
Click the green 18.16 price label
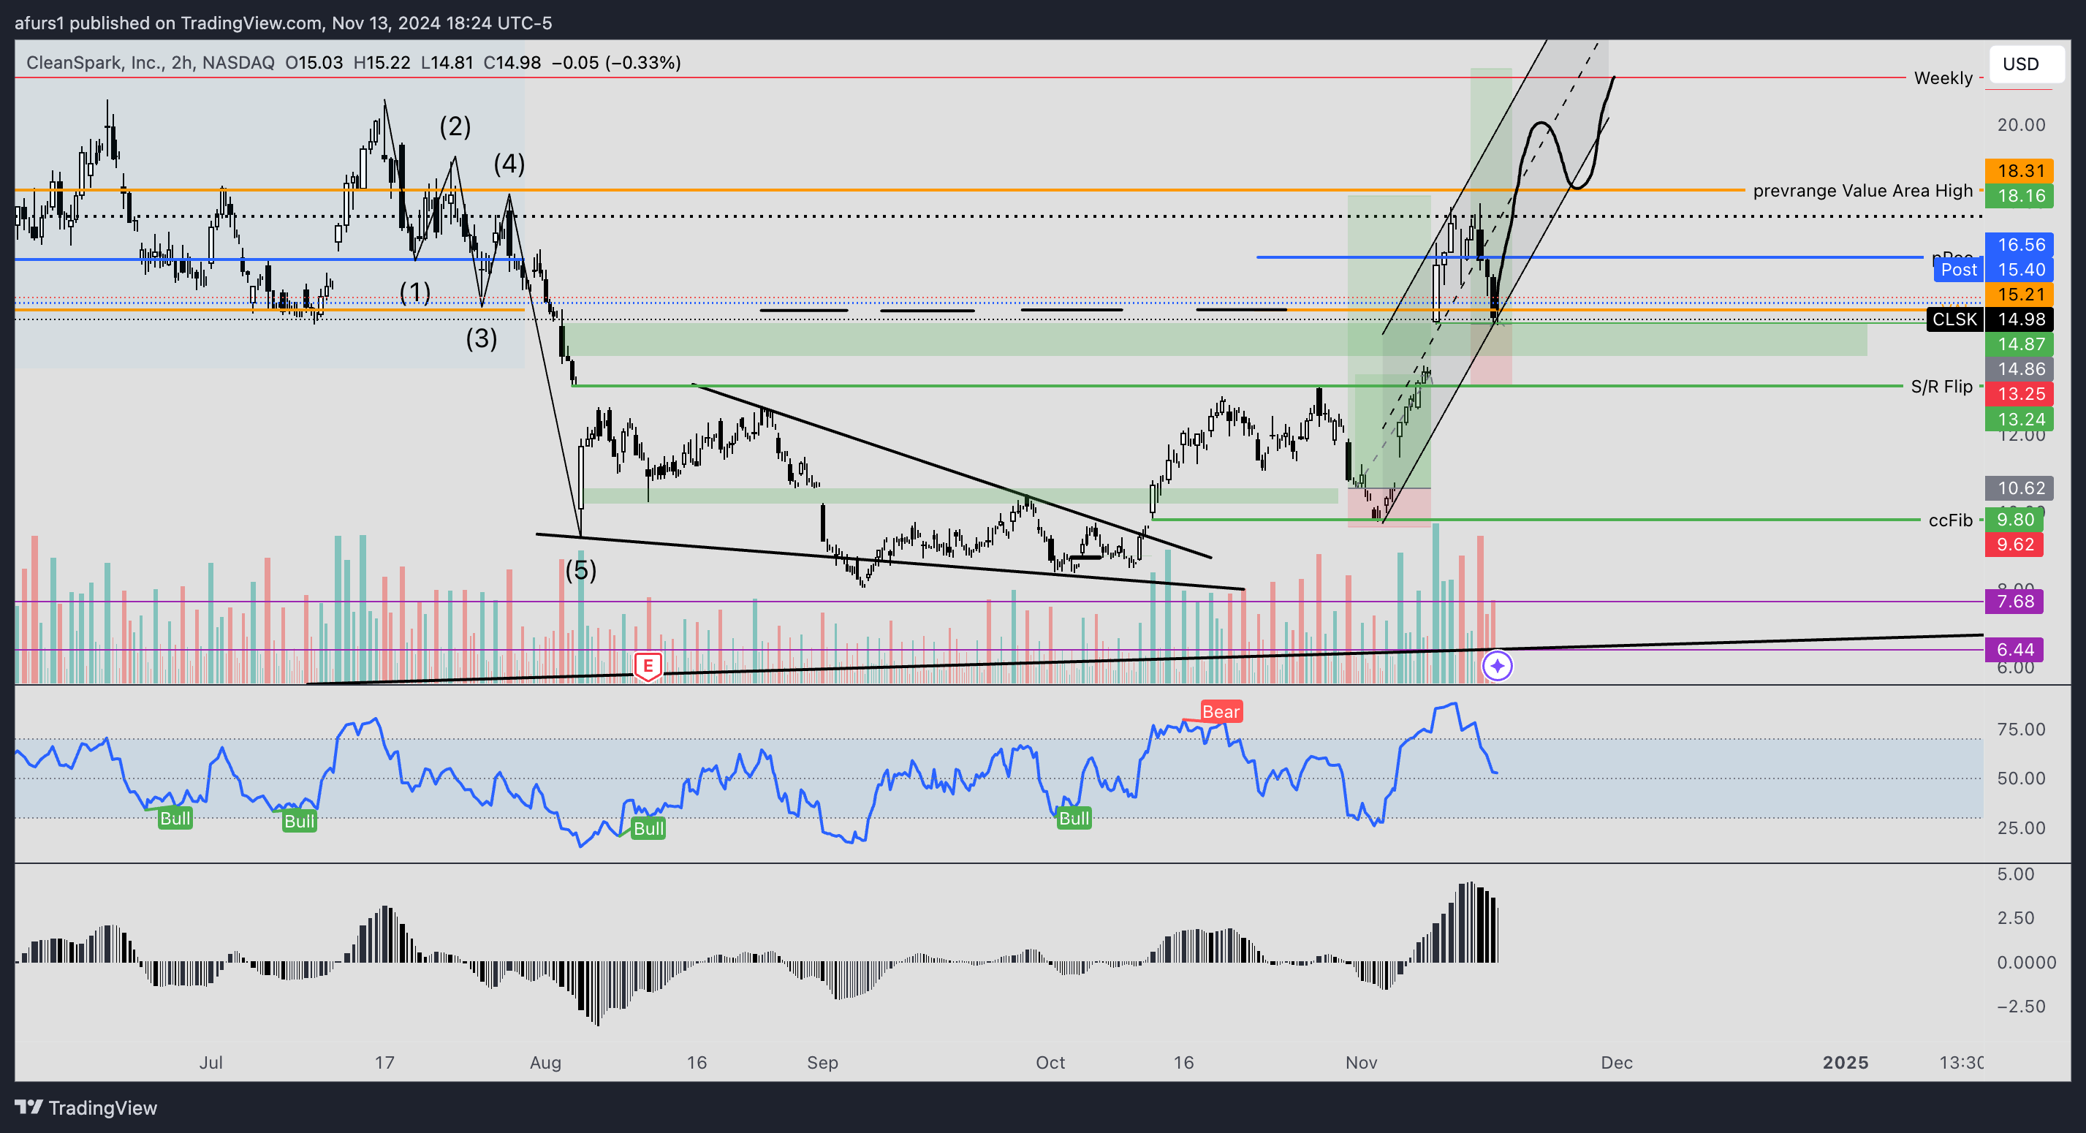coord(2019,196)
